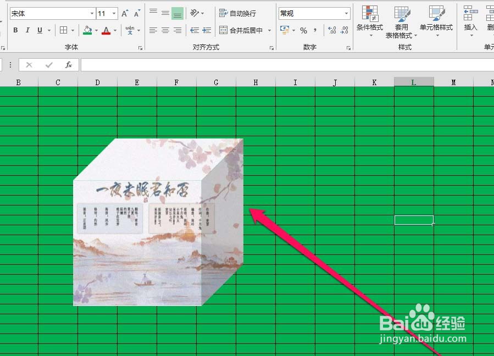The height and width of the screenshot is (356, 494).
Task: Align text left
Action: (x=153, y=30)
